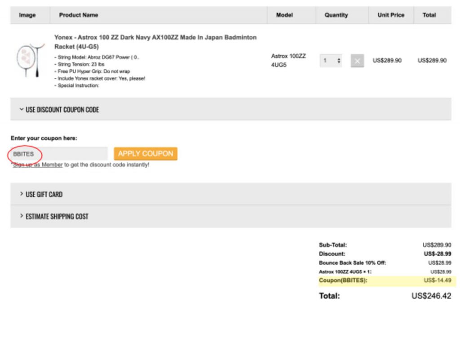Expand the Estimate Shipping Cost section
The height and width of the screenshot is (352, 460).
230,216
